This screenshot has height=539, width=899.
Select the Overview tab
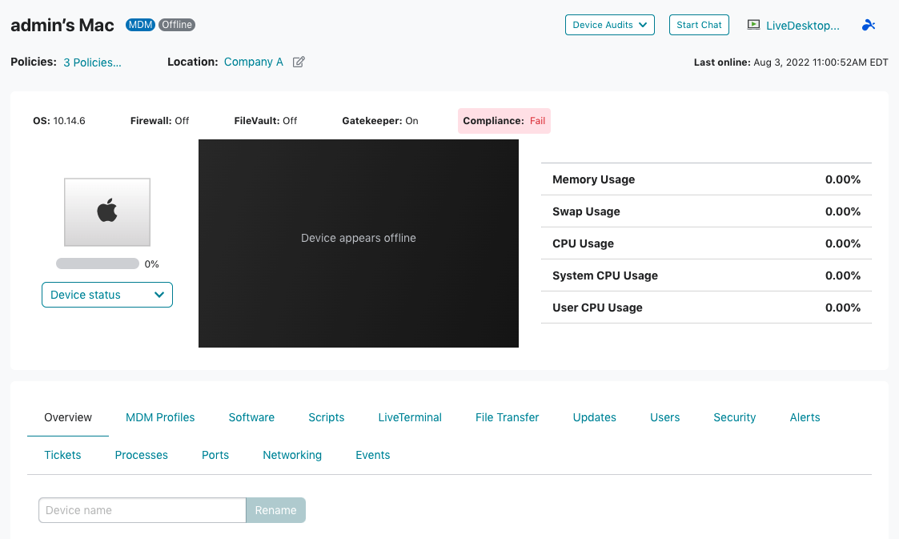[68, 417]
